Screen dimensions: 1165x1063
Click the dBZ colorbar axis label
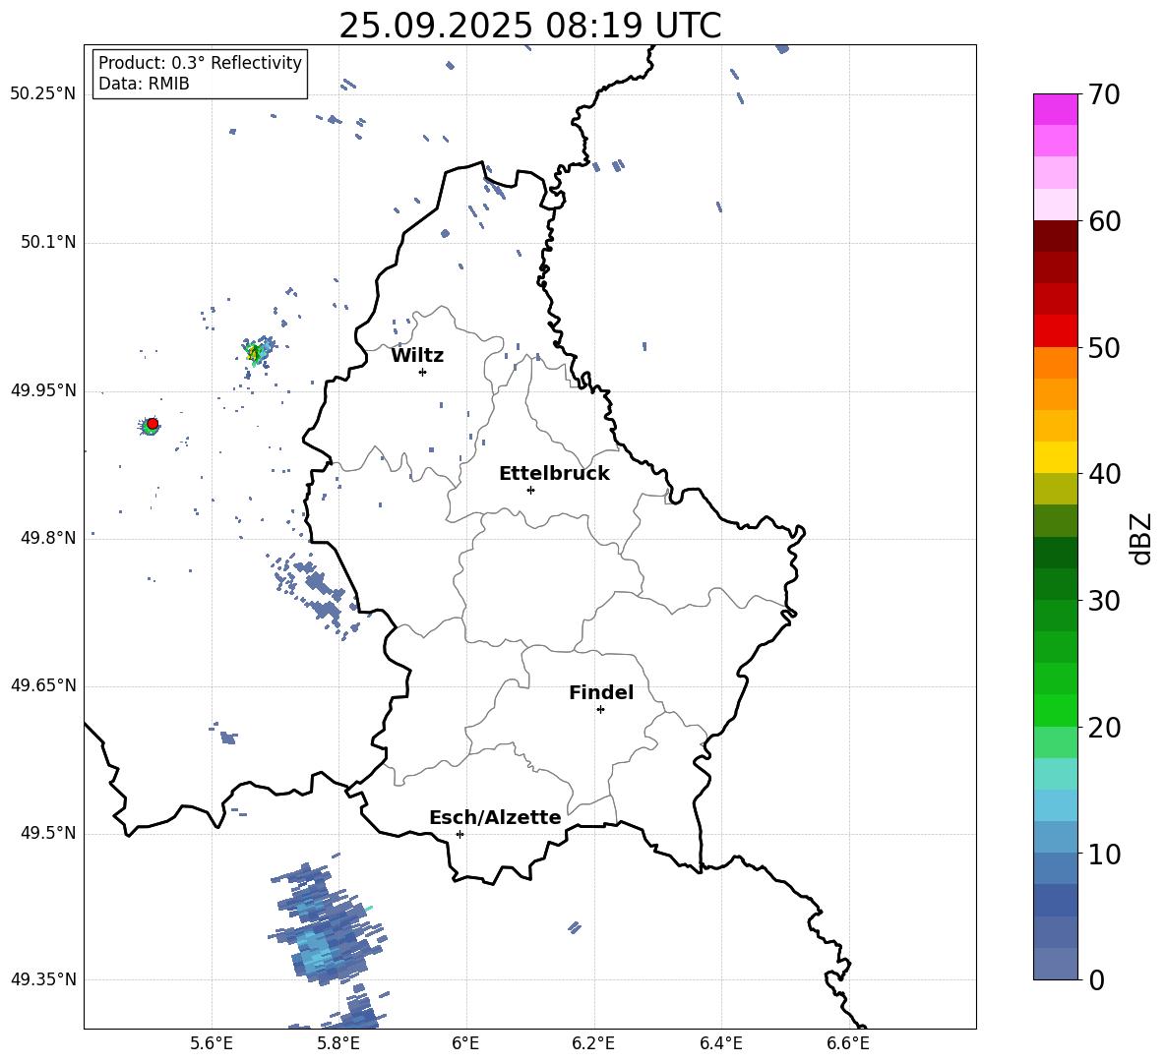[1142, 538]
